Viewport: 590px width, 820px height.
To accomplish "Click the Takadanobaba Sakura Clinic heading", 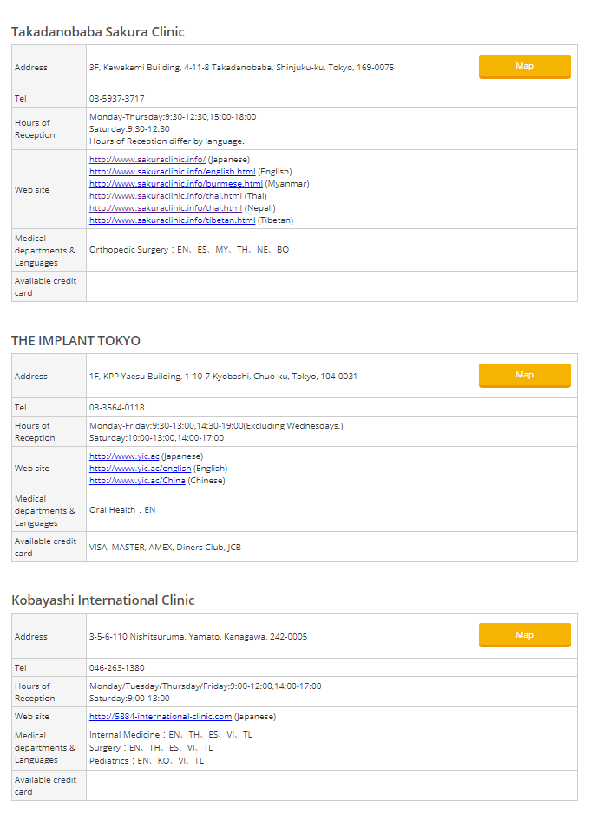I will click(x=97, y=32).
